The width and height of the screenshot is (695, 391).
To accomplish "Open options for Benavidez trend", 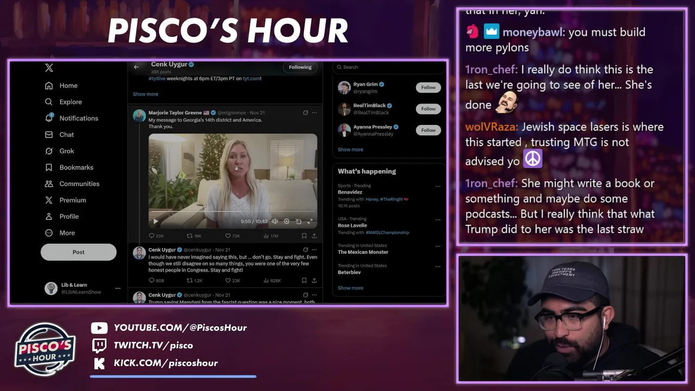I will [x=438, y=186].
